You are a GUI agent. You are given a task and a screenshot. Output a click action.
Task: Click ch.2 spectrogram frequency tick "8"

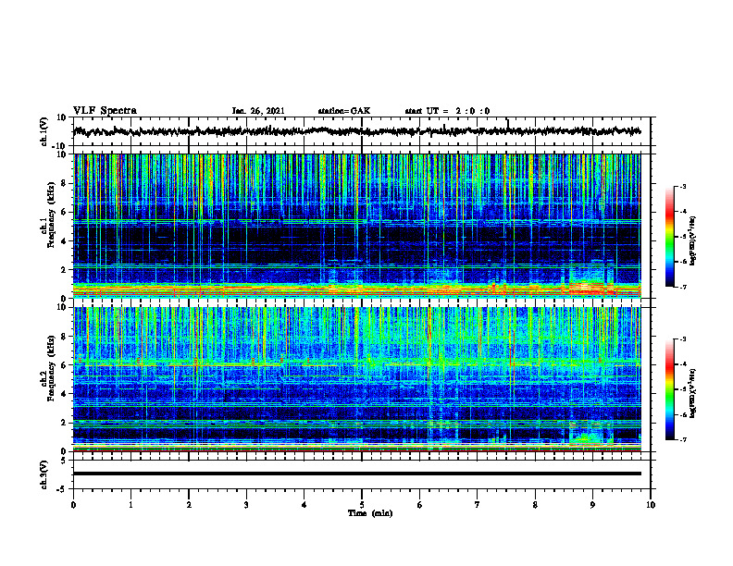(64, 337)
